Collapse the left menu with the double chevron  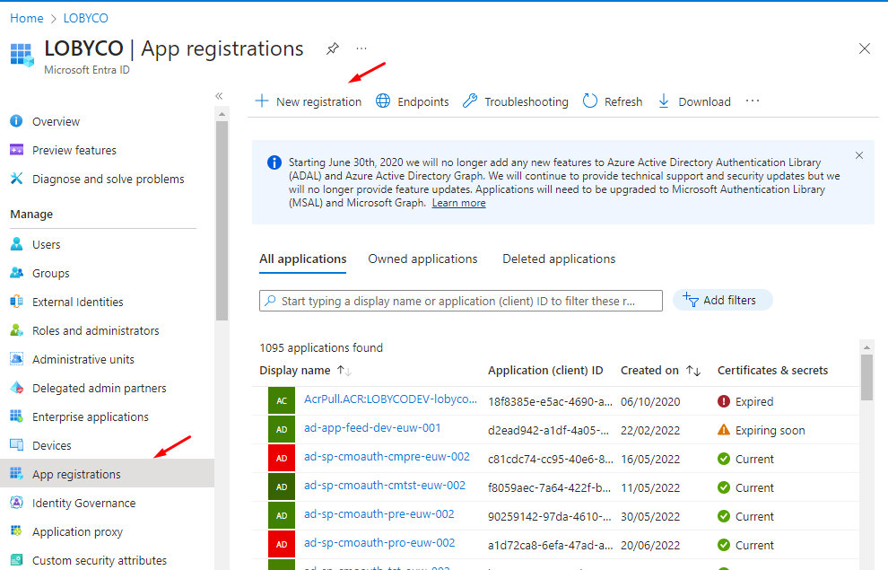(219, 96)
